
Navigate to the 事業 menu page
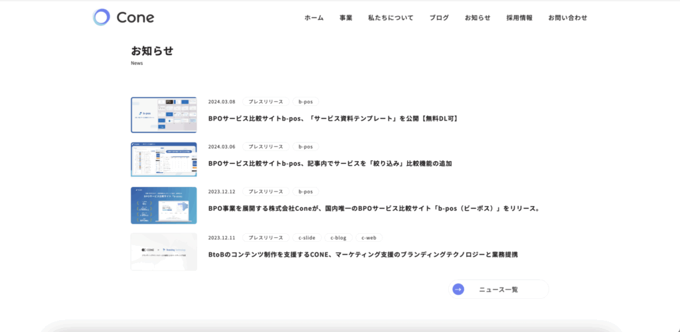346,18
